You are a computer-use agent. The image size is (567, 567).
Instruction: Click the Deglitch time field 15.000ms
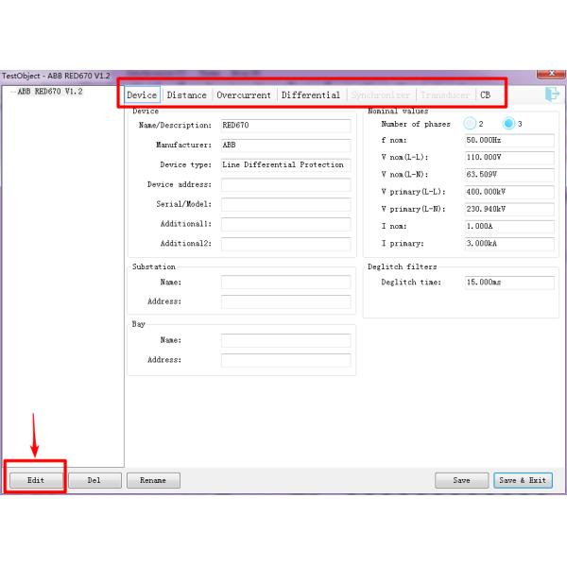(509, 283)
